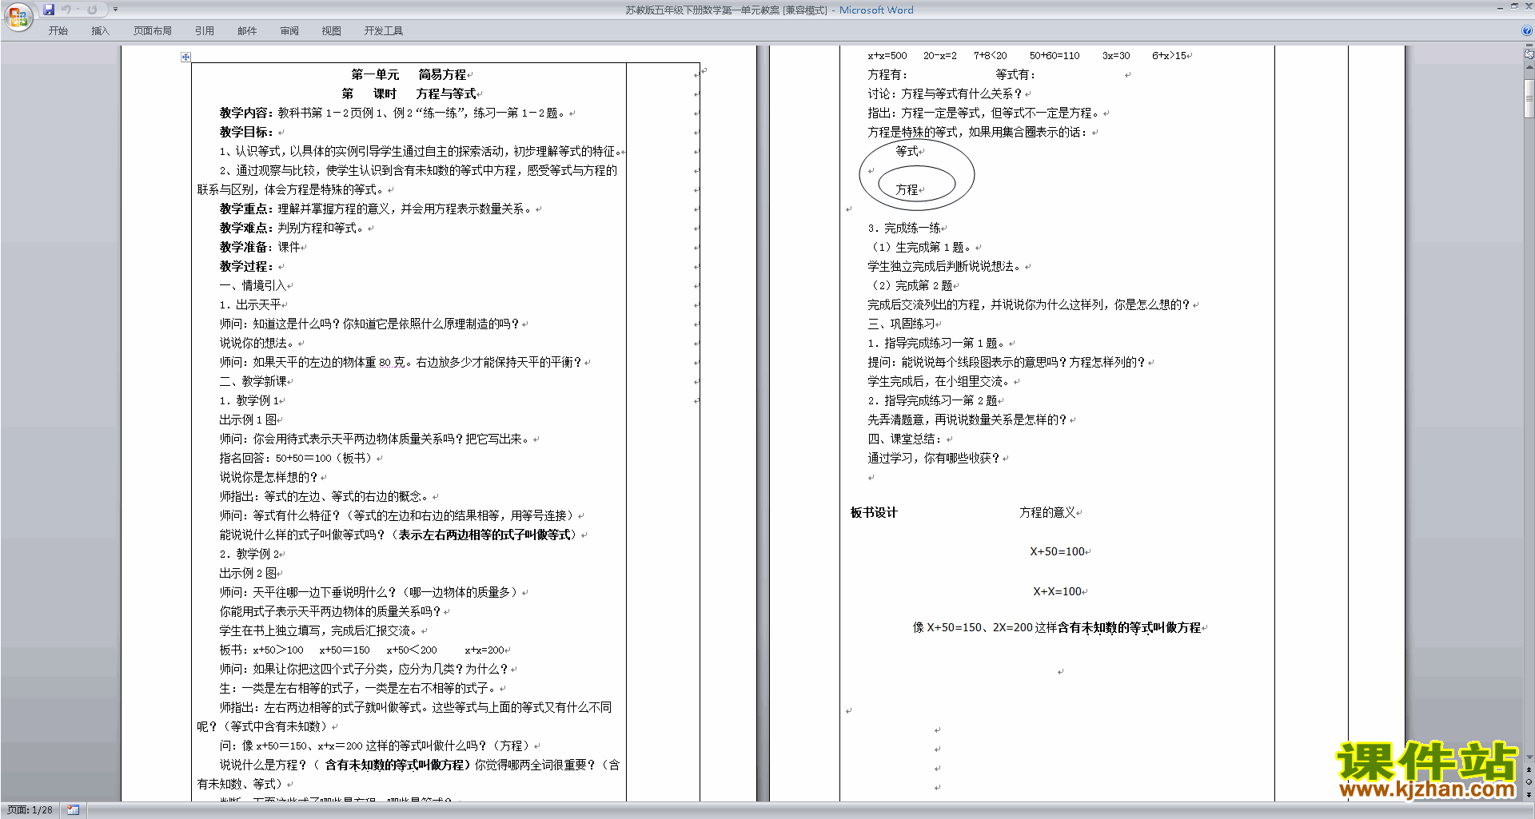Switch to the 引用 tab

coord(204,31)
